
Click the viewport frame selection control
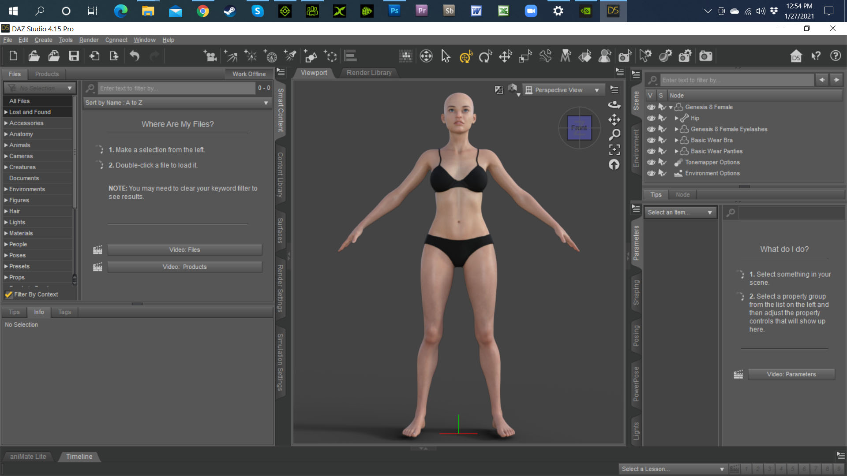pos(614,149)
